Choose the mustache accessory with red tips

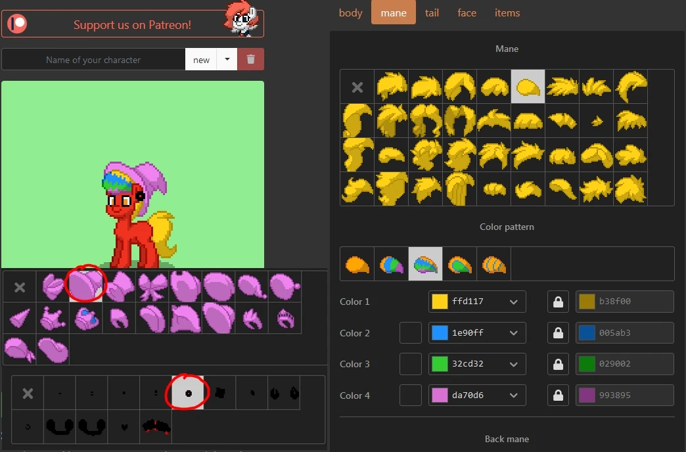coord(156,426)
